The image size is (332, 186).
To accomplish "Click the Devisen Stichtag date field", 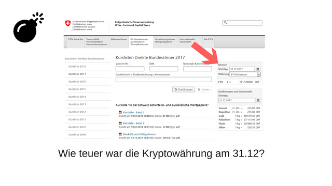I will click(x=242, y=69).
